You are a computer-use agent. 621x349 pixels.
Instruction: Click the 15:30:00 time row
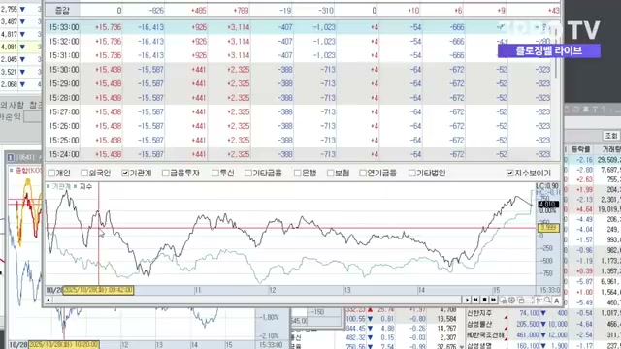click(64, 70)
